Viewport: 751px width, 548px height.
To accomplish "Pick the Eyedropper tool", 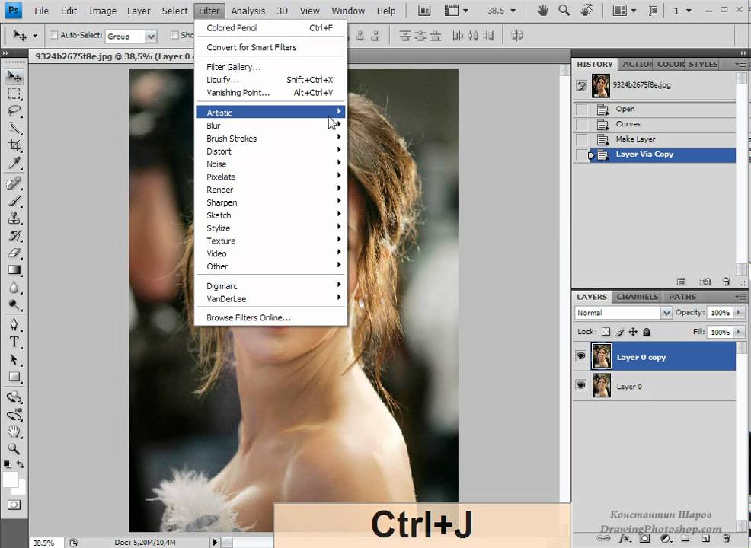I will click(14, 163).
